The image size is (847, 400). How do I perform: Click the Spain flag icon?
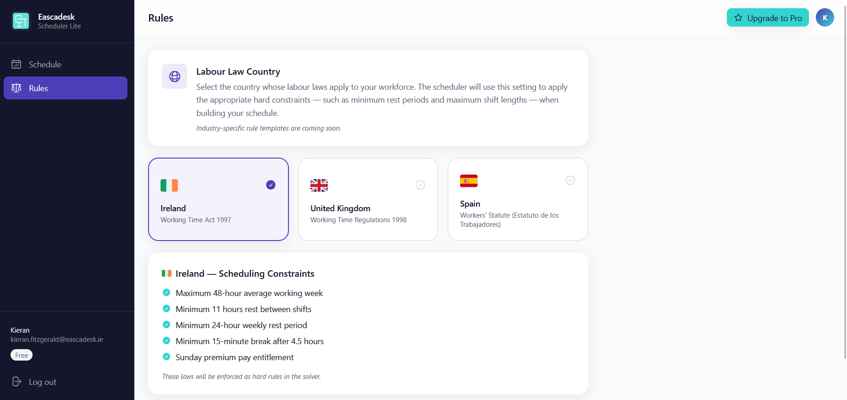469,181
